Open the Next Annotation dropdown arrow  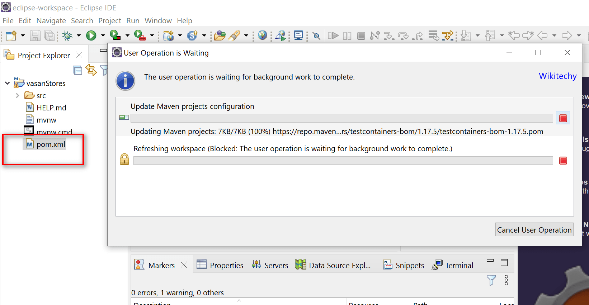[x=477, y=35]
